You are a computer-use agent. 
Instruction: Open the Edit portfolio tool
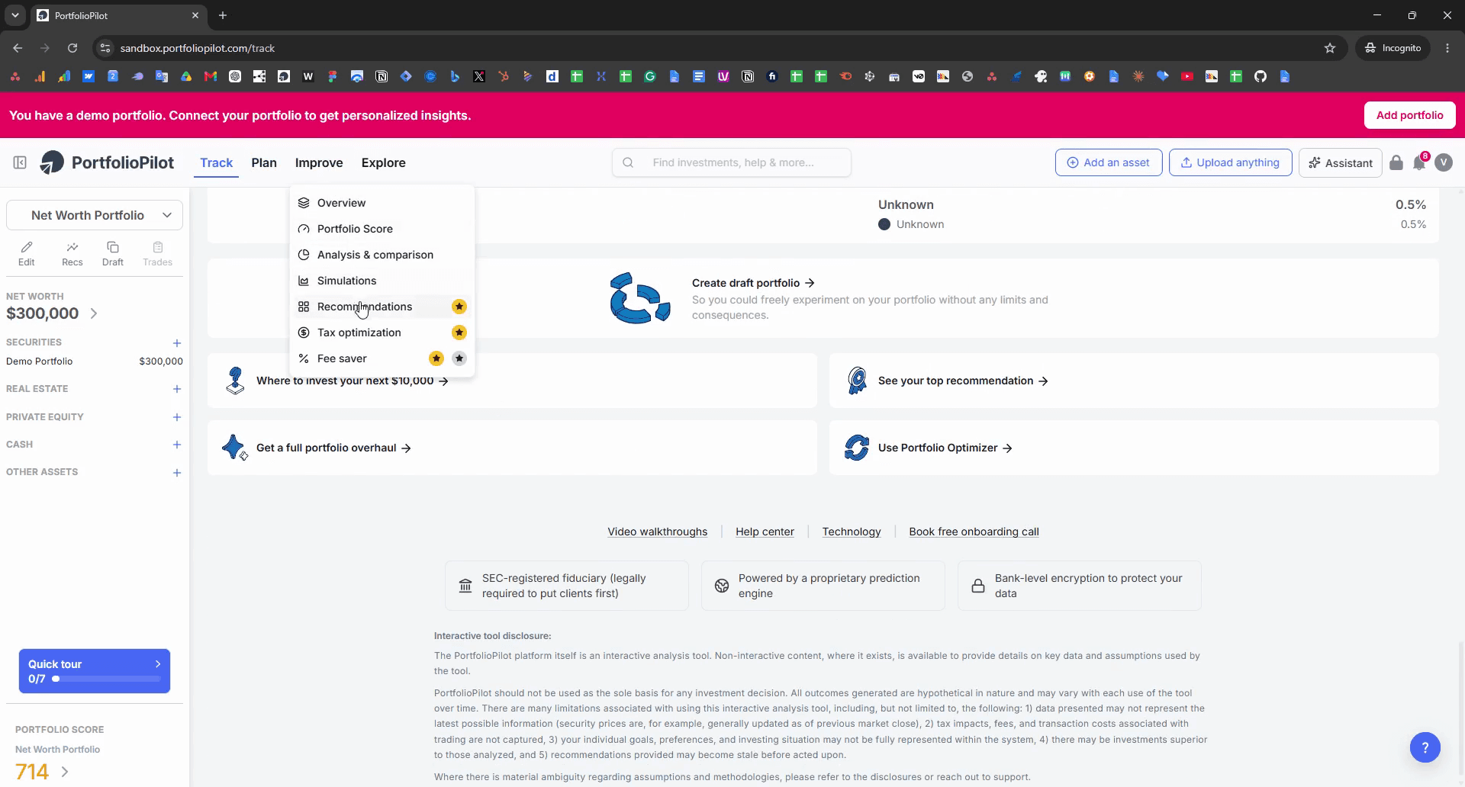pos(27,253)
